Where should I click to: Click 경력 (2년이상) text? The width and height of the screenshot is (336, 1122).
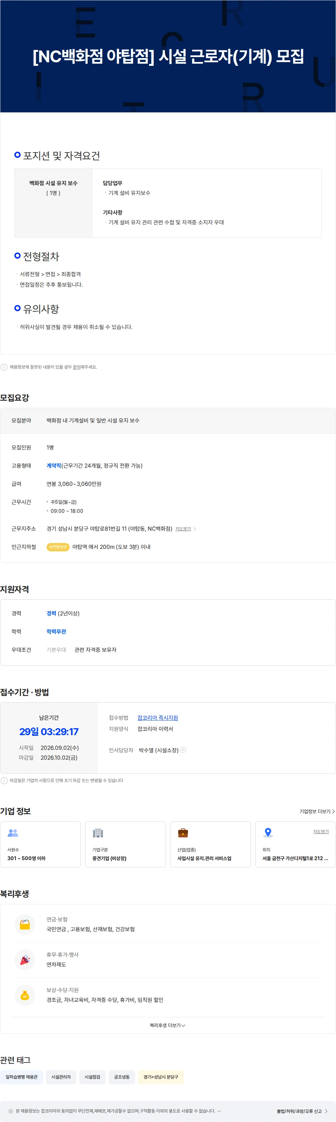[63, 613]
